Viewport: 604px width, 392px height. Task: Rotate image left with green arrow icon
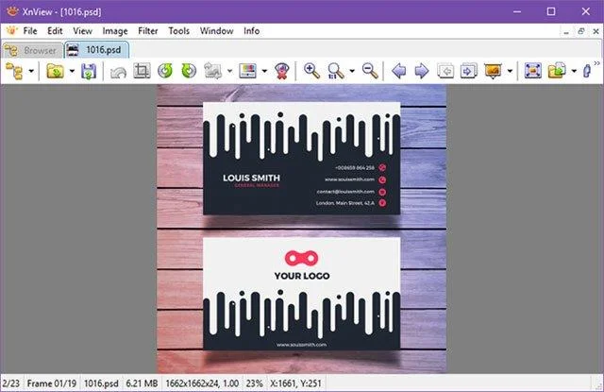(165, 71)
